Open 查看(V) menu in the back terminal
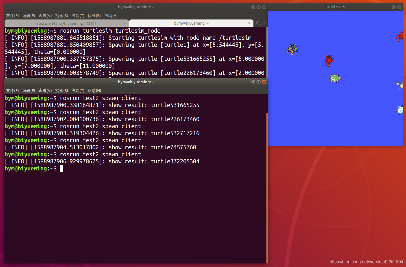406x267 pixels. pyautogui.click(x=45, y=16)
